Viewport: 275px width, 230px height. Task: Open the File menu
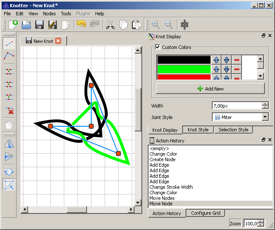pos(7,14)
